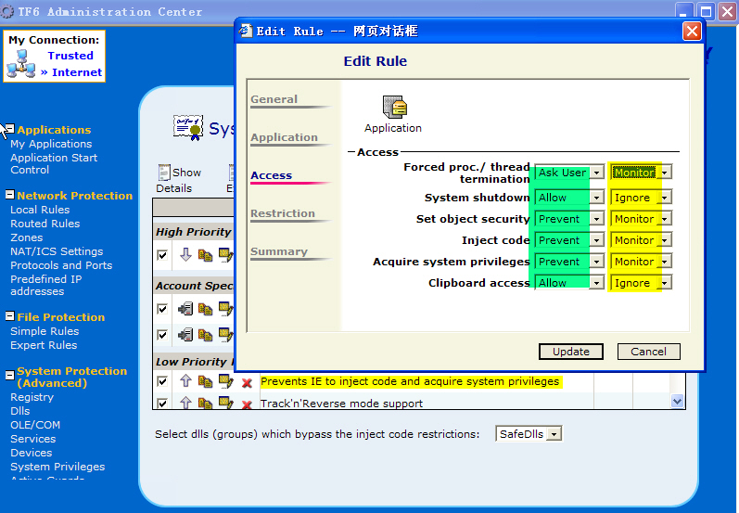The image size is (739, 513).
Task: Click the Cancel button
Action: click(x=648, y=352)
